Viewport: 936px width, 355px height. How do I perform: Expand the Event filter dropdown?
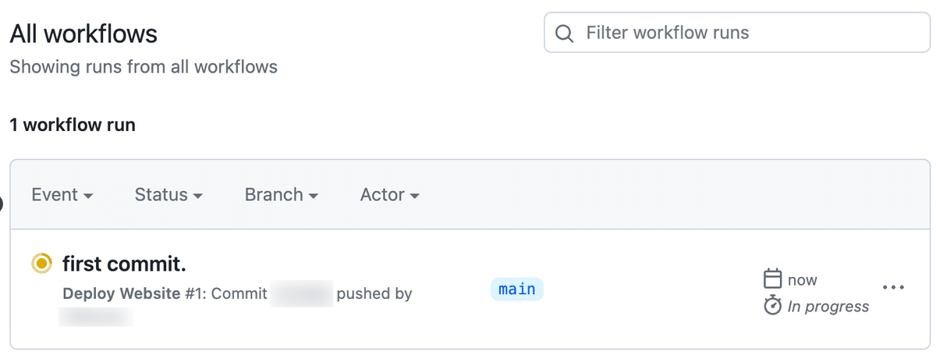[x=62, y=195]
